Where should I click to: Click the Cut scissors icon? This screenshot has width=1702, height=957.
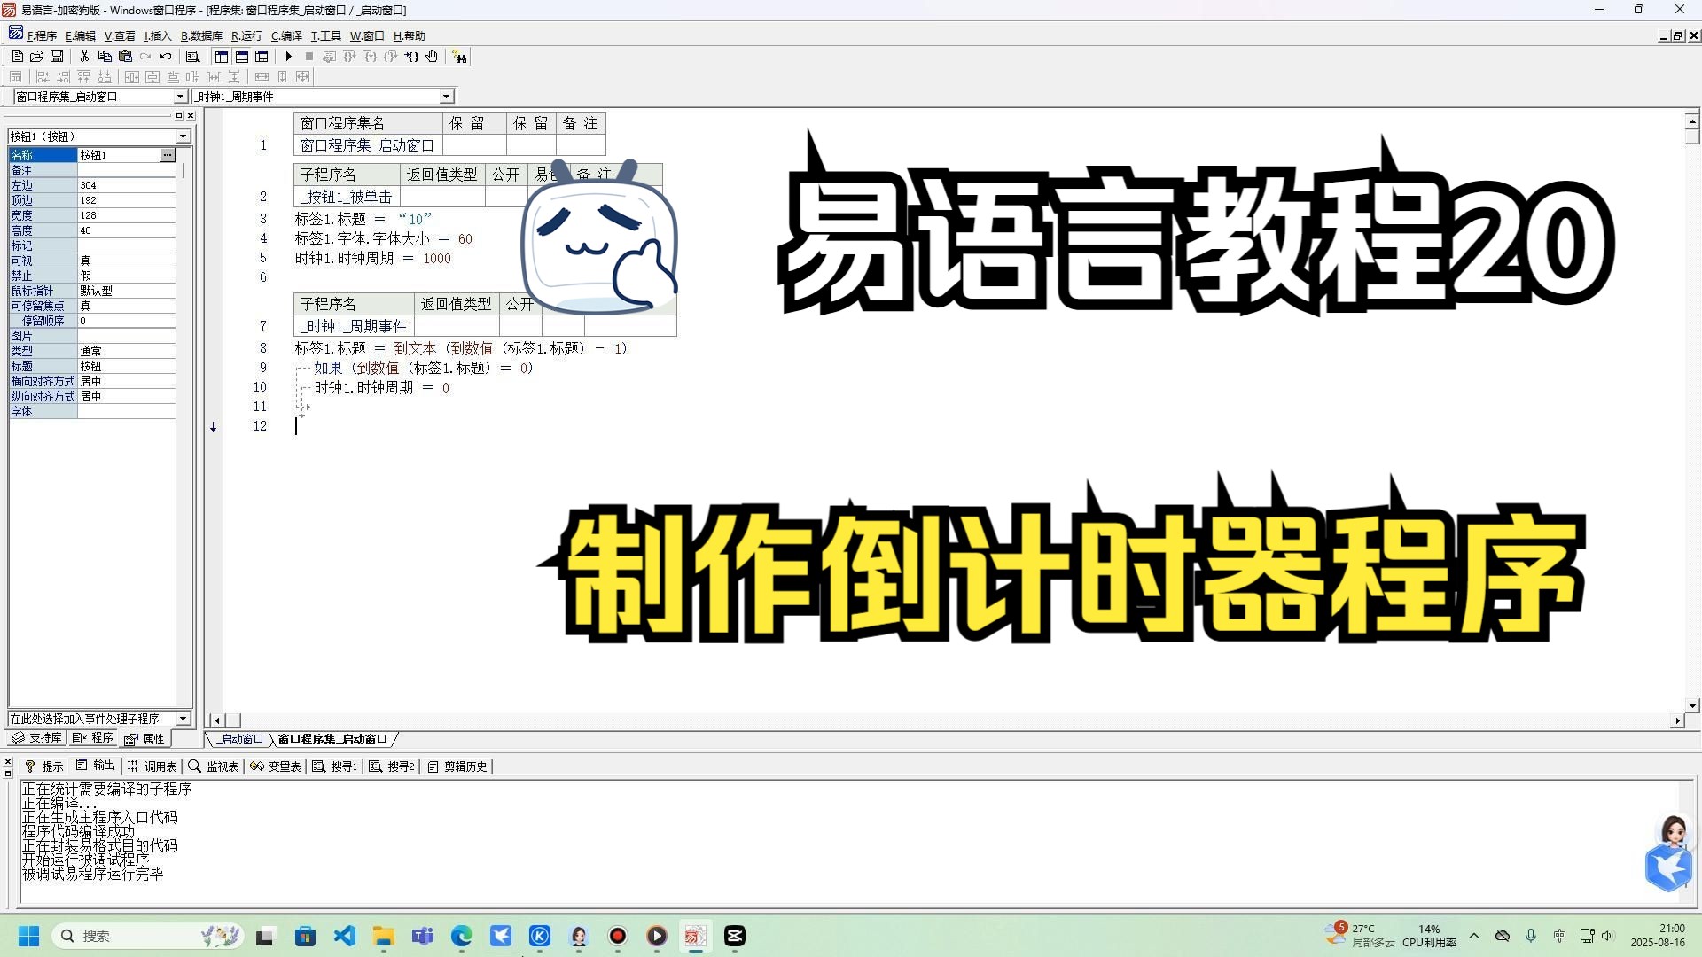tap(84, 57)
